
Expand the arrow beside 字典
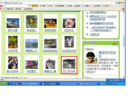[110, 6]
